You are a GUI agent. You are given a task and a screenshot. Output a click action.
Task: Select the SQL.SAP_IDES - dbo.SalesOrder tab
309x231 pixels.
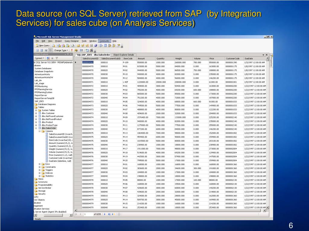94,55
